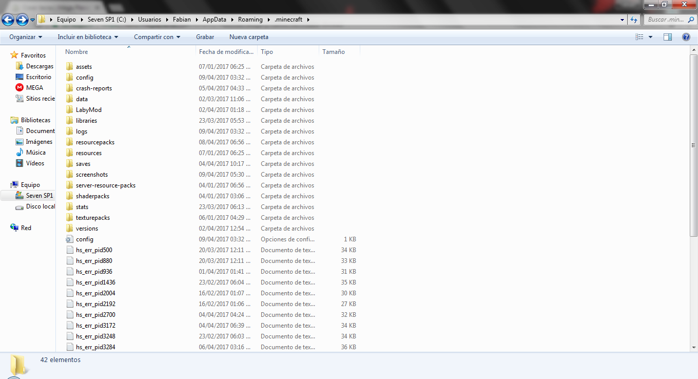
Task: Select the versions folder
Action: click(x=87, y=229)
